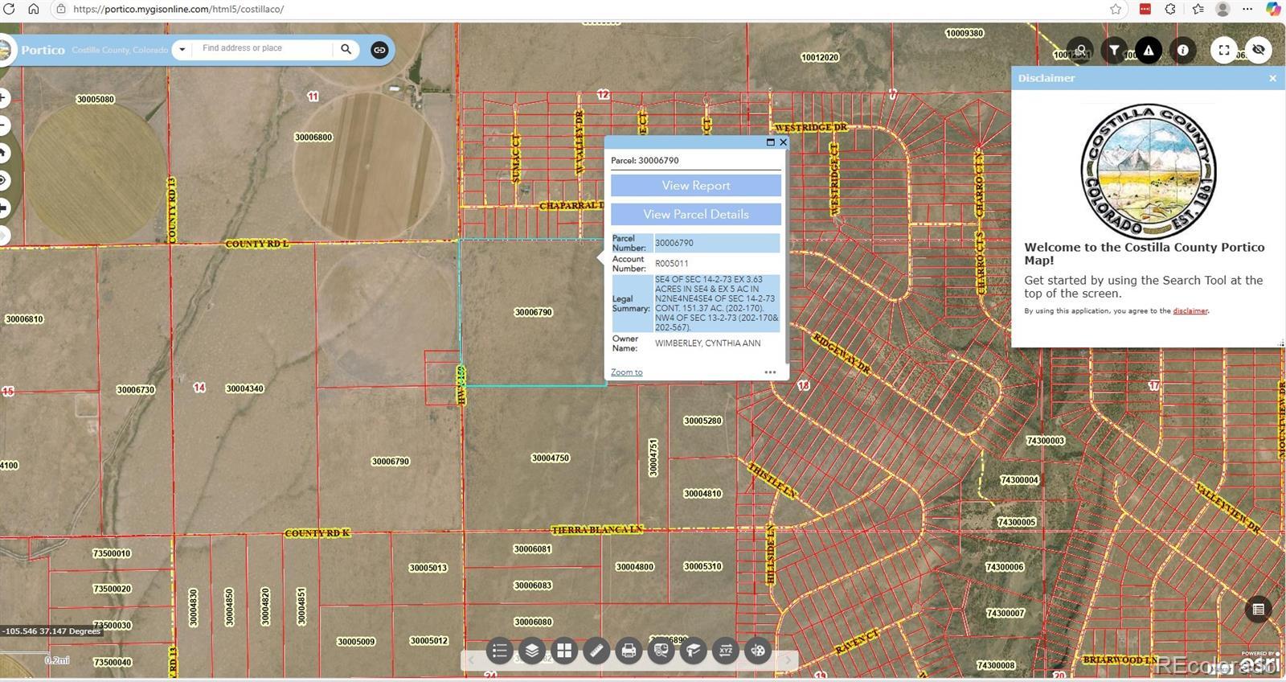Select the ruler Measure tool
Image resolution: width=1286 pixels, height=682 pixels.
596,651
